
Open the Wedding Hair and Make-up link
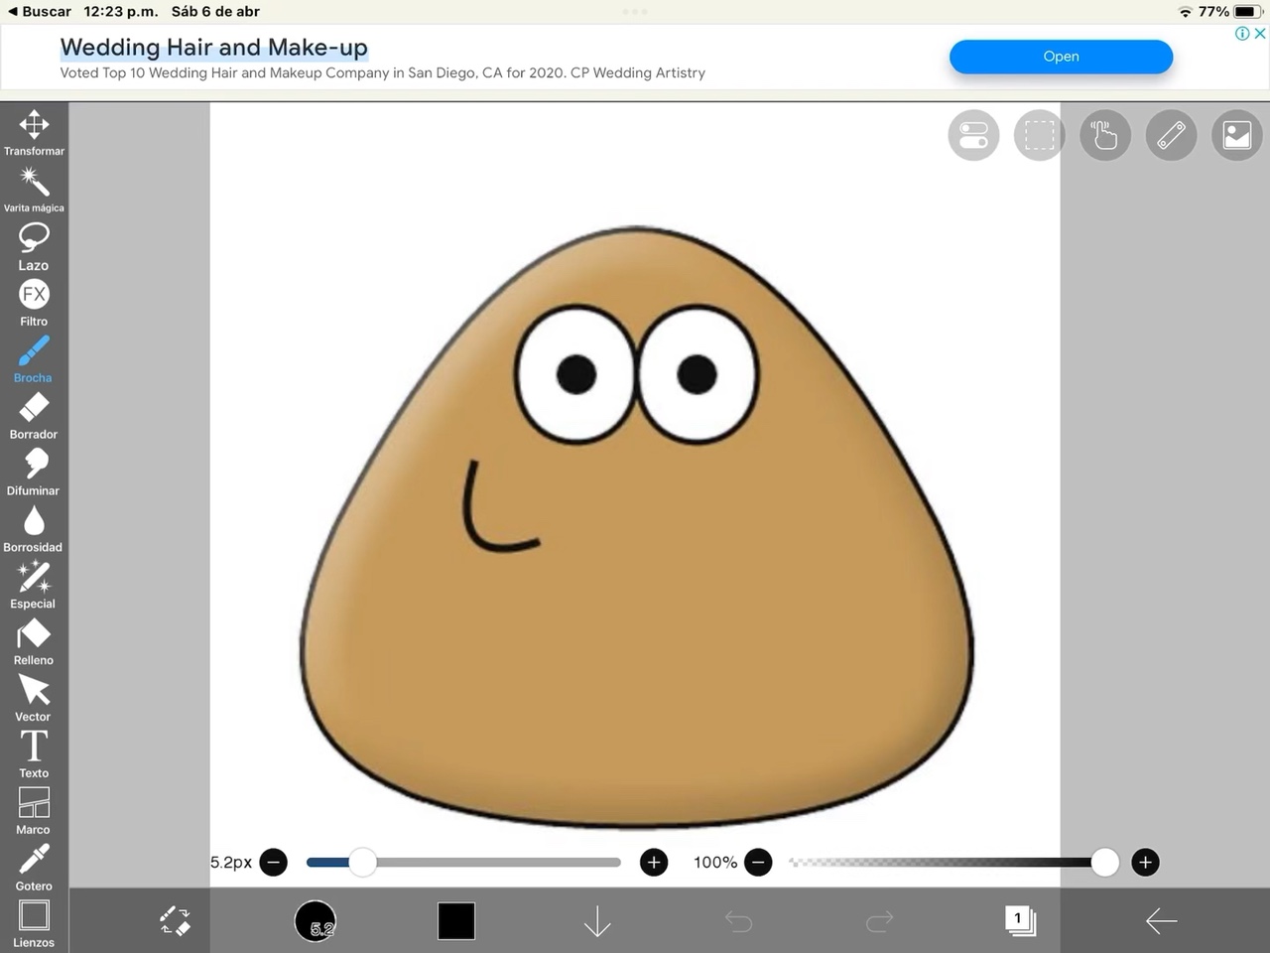(x=213, y=48)
